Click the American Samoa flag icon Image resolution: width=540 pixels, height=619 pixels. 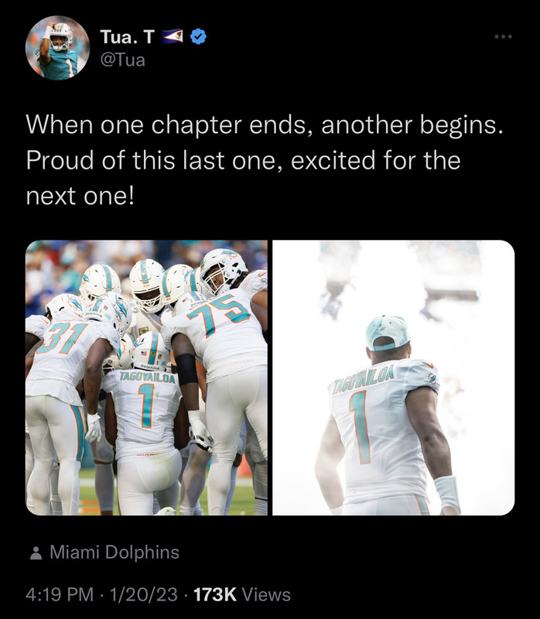[x=173, y=36]
